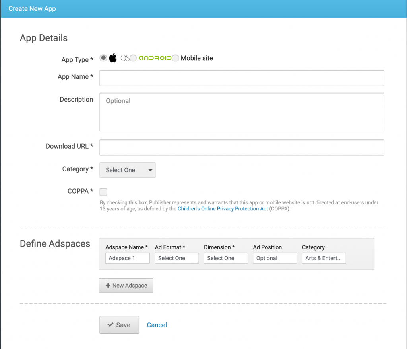Click the Adspace Name field containing Adspace 1
The height and width of the screenshot is (349, 407).
[127, 258]
